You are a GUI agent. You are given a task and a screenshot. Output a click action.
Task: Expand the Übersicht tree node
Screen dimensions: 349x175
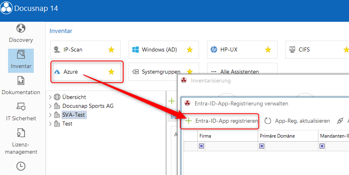click(x=50, y=97)
